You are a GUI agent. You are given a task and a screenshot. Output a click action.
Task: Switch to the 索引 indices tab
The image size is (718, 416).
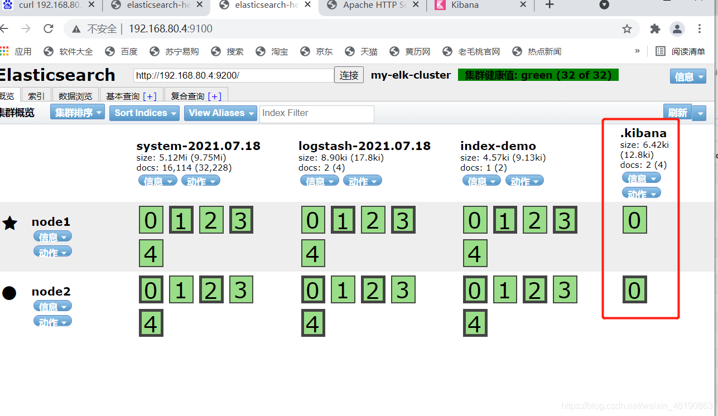point(37,96)
